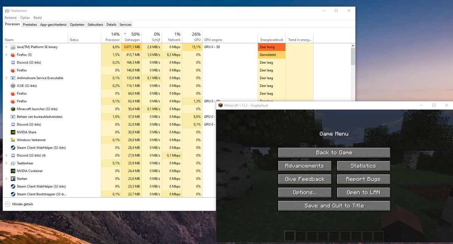Expand the Java(TM) Platform SE binary group
This screenshot has height=244, width=453.
point(6,47)
